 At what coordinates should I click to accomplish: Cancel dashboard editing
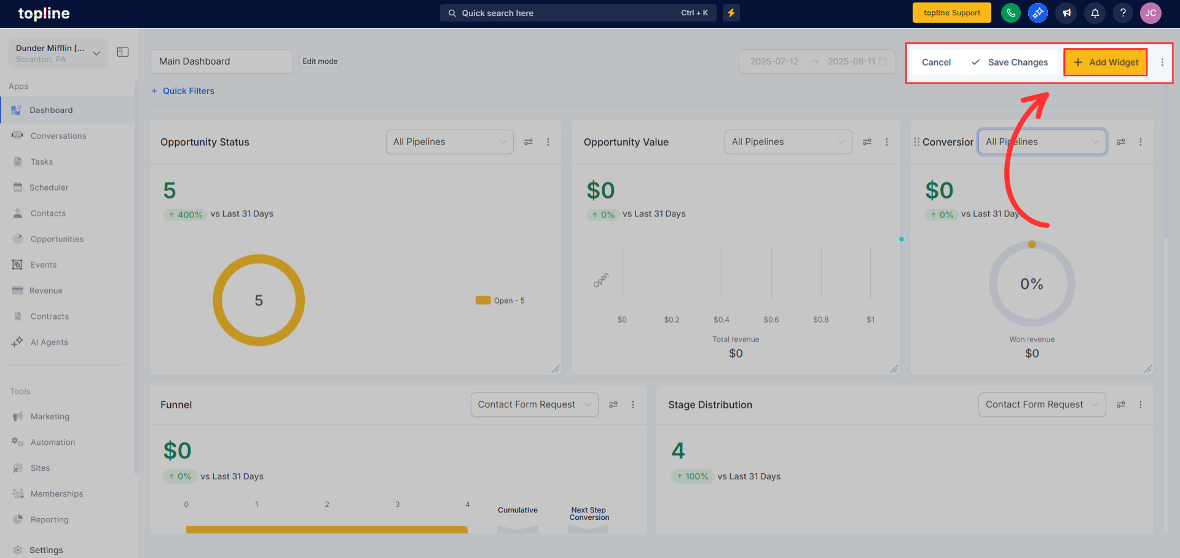click(x=936, y=62)
